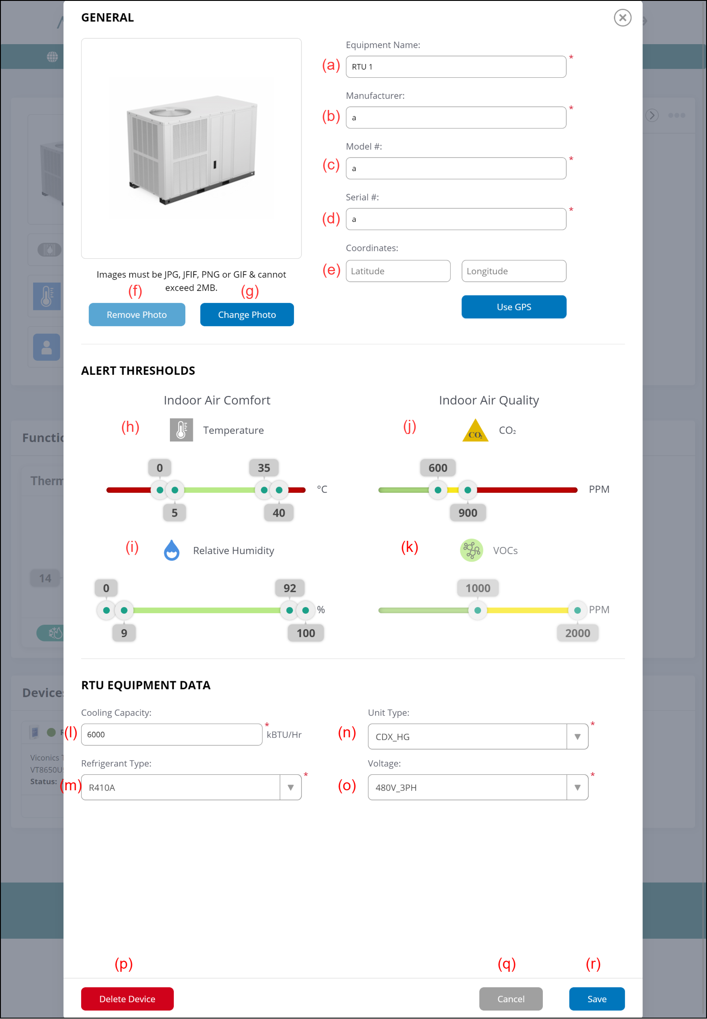707x1019 pixels.
Task: Save the equipment settings
Action: 596,999
